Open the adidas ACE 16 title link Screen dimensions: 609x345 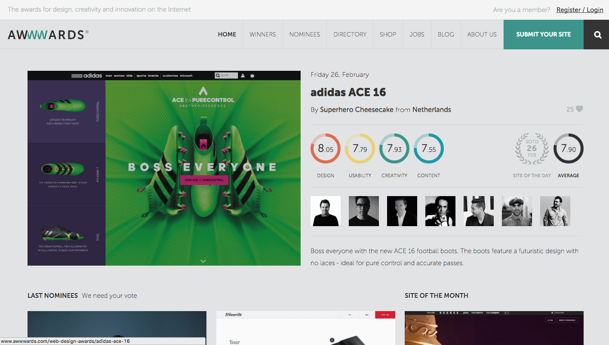point(348,92)
